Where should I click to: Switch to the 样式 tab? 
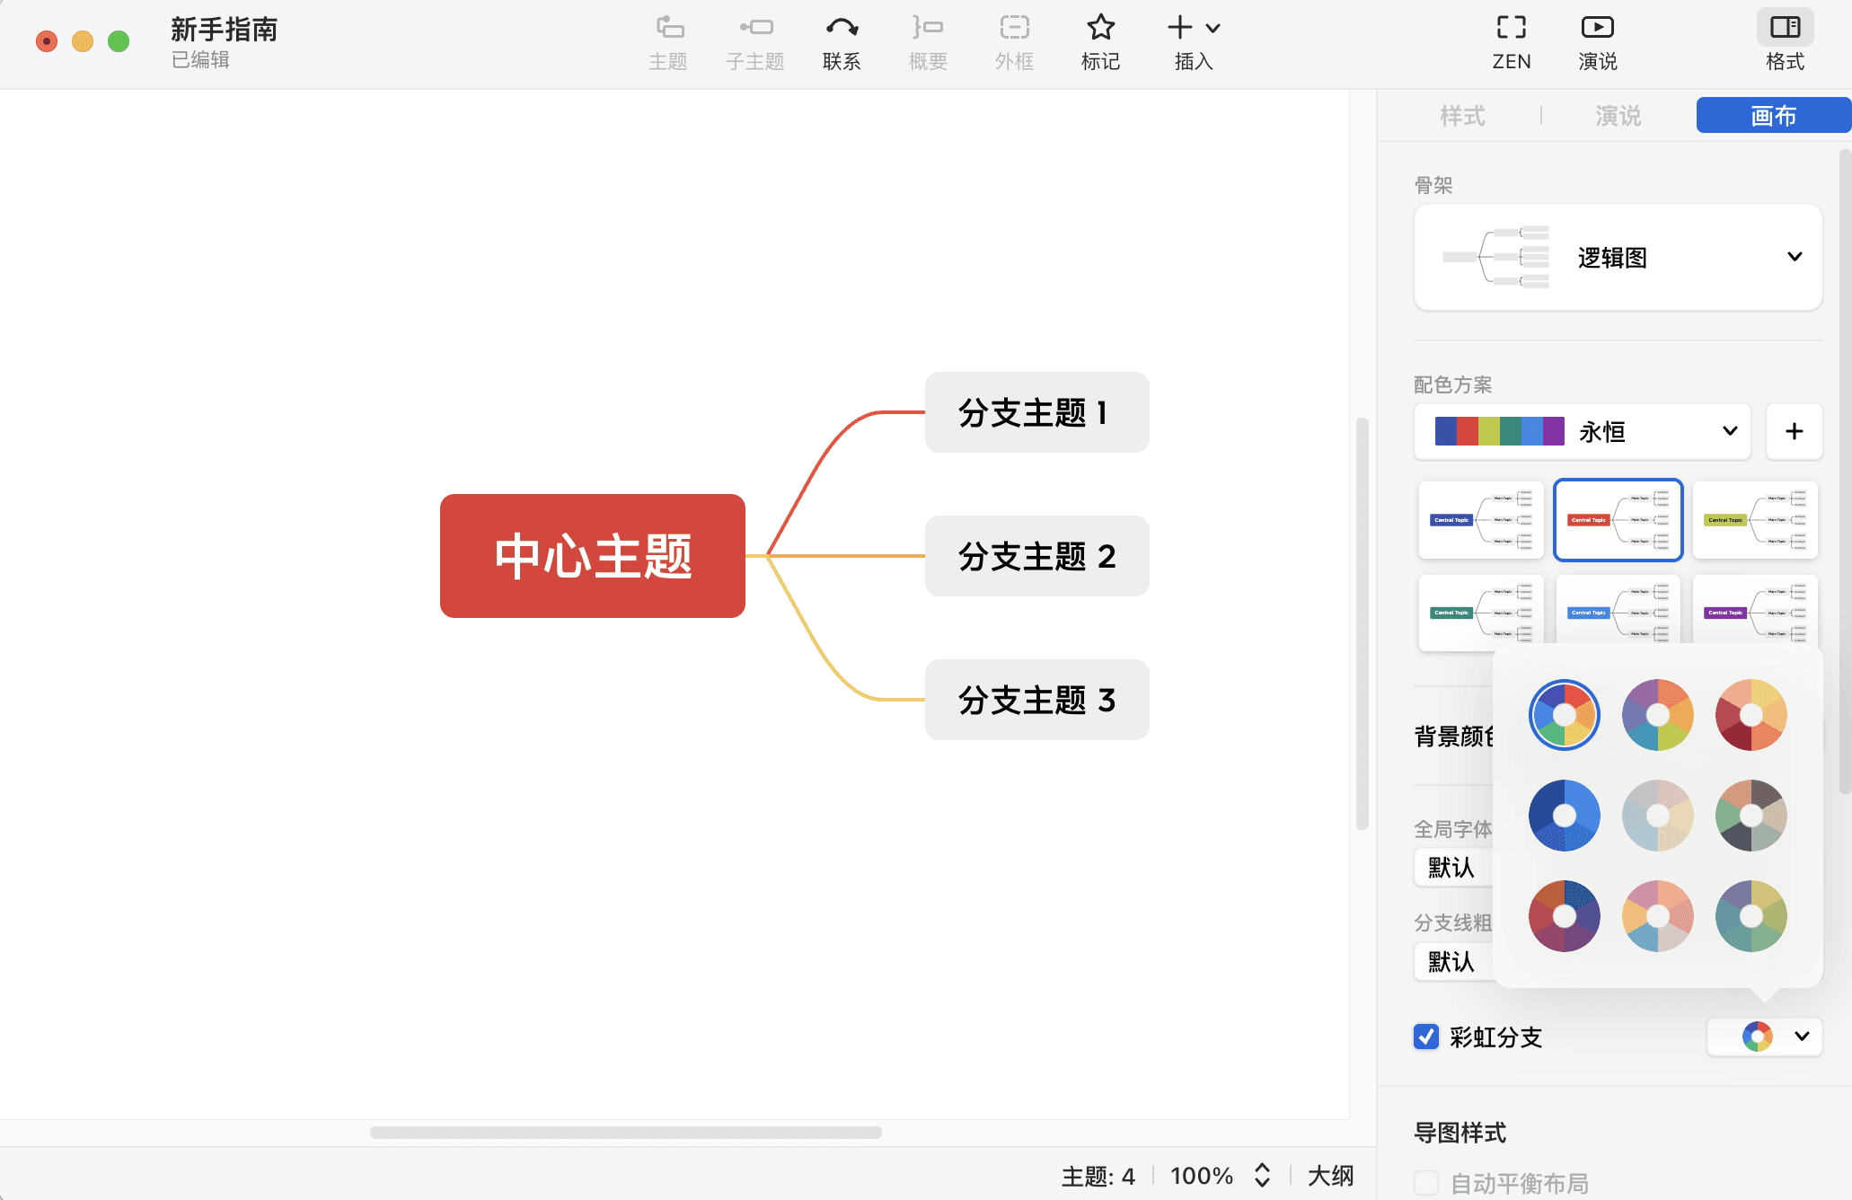1461,115
